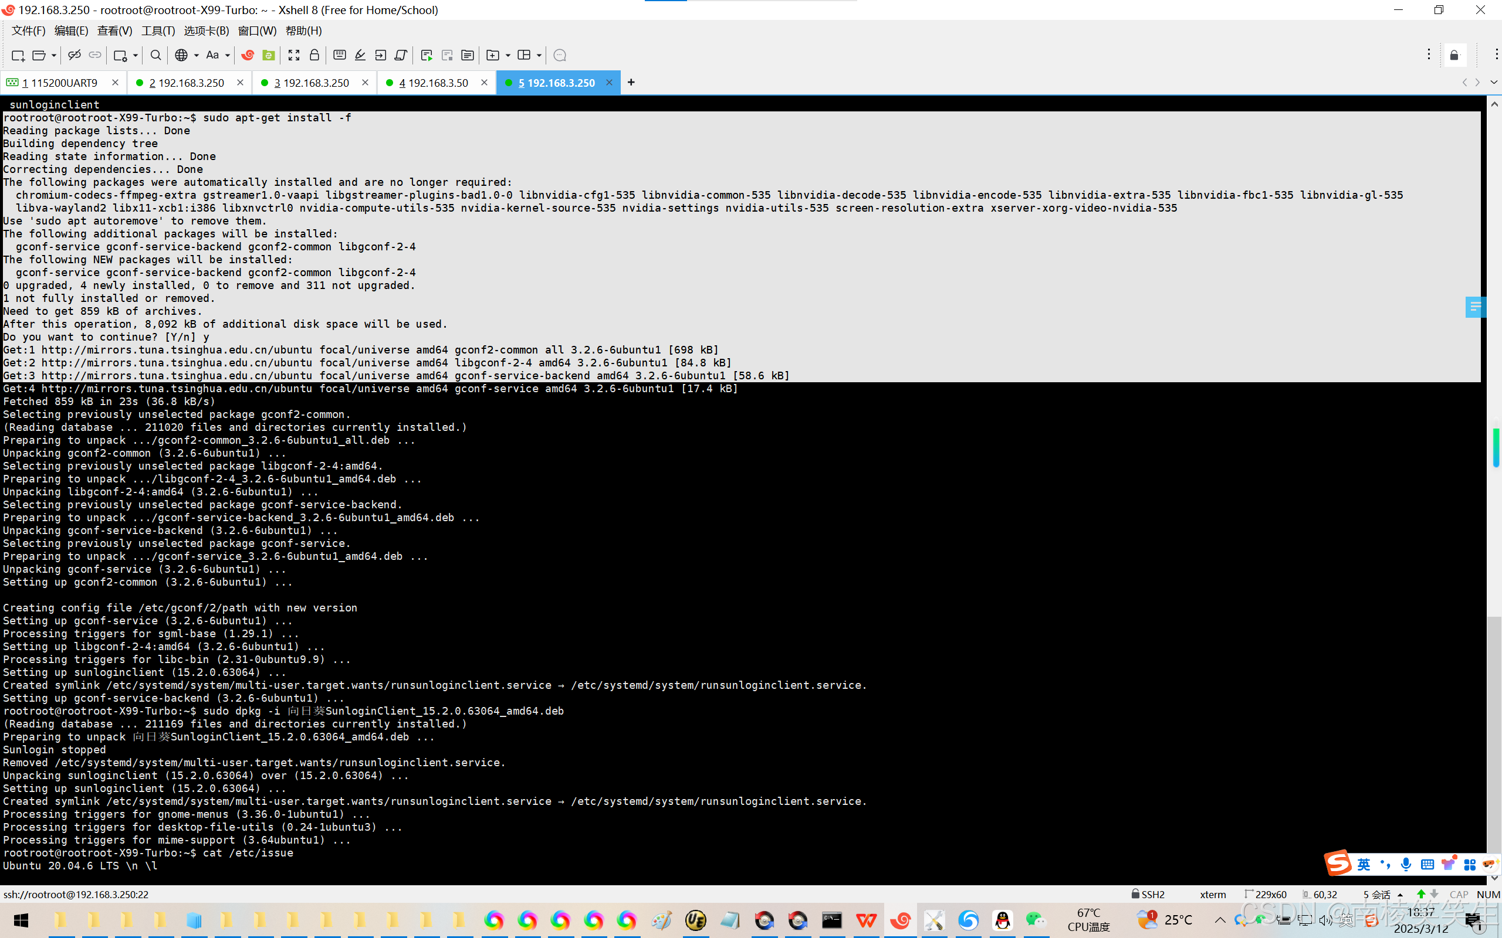This screenshot has height=938, width=1502.
Task: Toggle the lock icon at toolbar right
Action: (x=1454, y=55)
